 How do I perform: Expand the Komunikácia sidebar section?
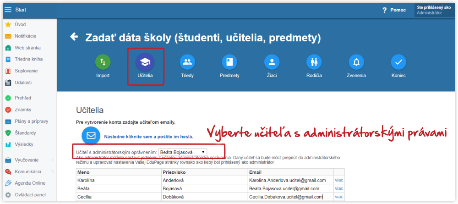[x=28, y=171]
